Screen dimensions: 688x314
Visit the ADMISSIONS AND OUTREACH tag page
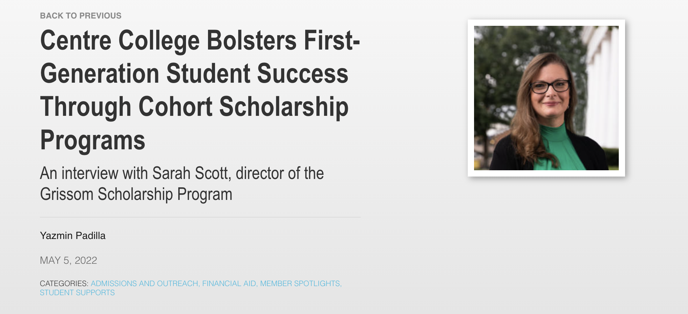[145, 283]
